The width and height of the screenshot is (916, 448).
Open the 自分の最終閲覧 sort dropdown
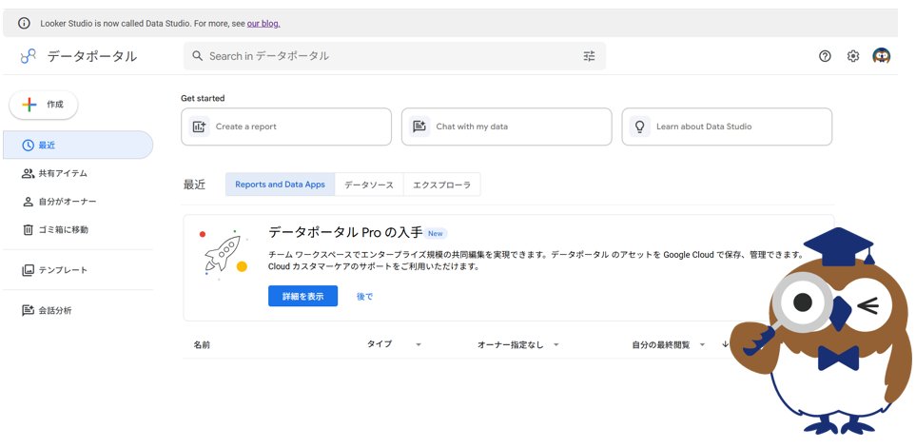pyautogui.click(x=669, y=344)
